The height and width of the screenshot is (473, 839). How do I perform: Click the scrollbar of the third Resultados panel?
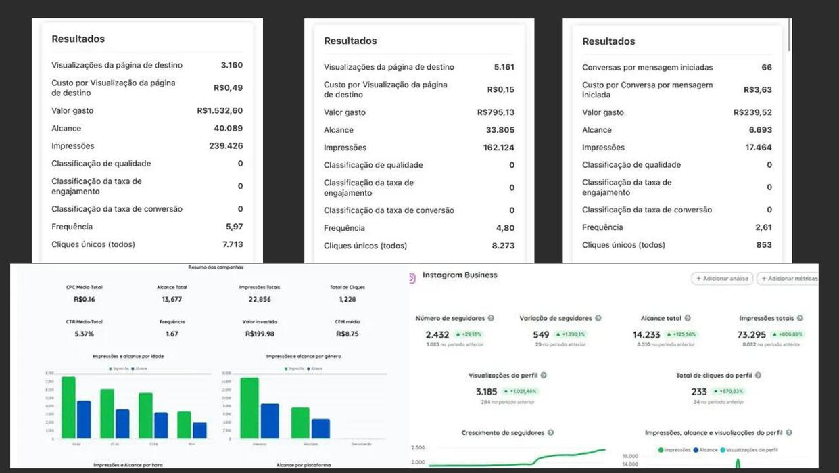(x=789, y=35)
